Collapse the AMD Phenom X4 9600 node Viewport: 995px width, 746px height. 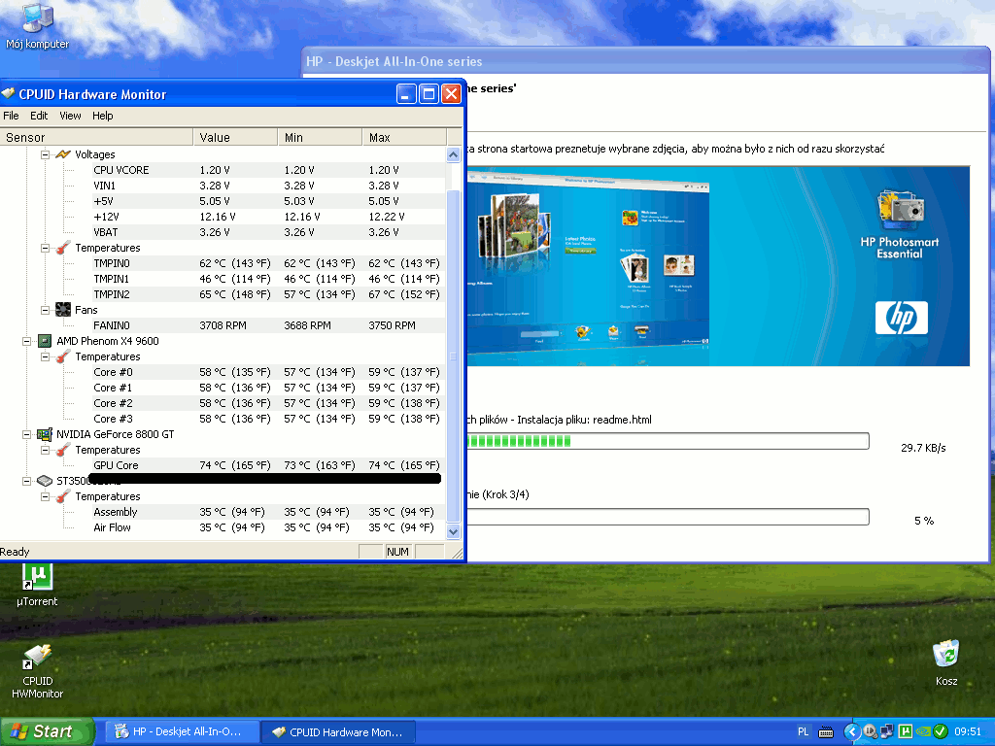(x=26, y=341)
